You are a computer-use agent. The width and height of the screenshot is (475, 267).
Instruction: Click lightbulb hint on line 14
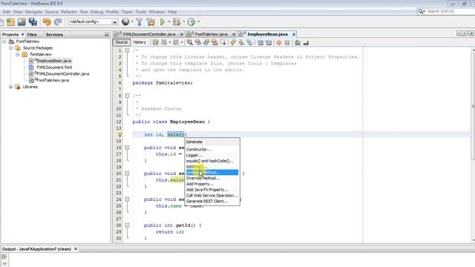pos(120,134)
